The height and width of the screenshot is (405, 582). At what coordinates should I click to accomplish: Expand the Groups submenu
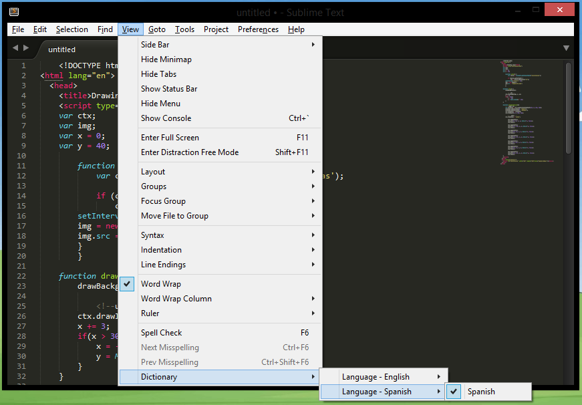click(x=221, y=186)
